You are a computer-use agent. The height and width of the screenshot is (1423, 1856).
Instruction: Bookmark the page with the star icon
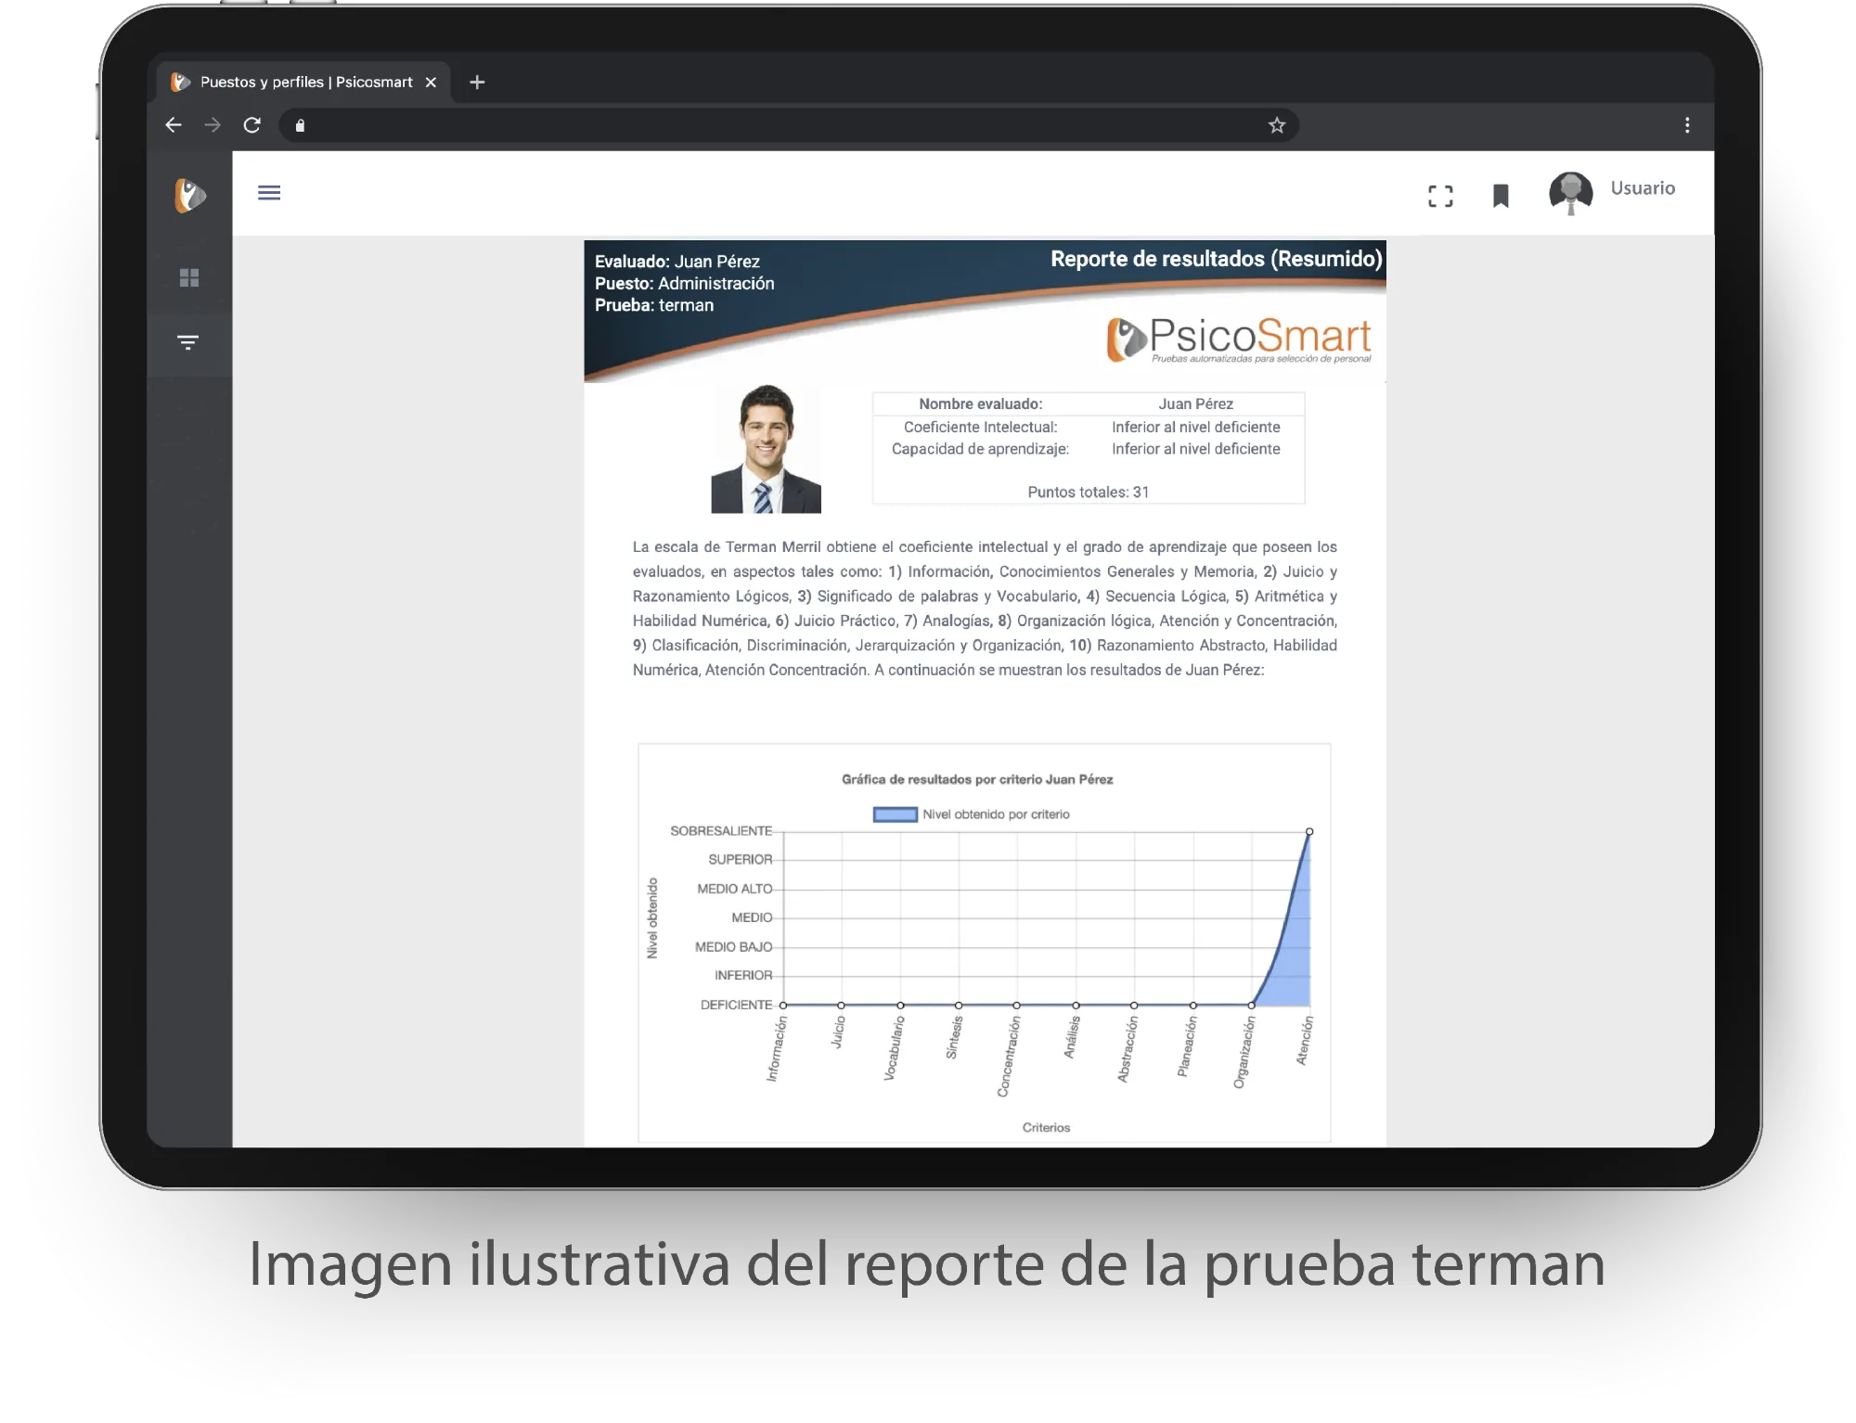[1277, 125]
